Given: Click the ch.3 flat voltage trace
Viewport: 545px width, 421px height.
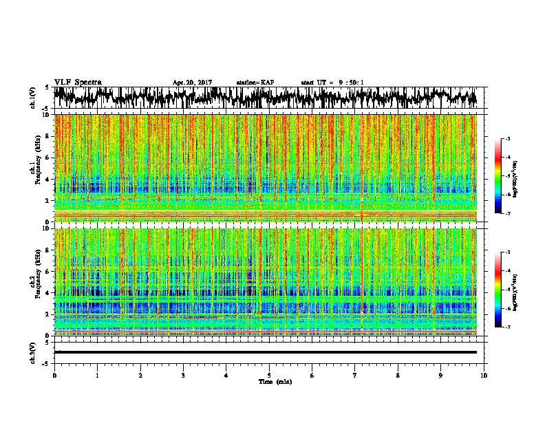Looking at the screenshot, I should coord(265,352).
